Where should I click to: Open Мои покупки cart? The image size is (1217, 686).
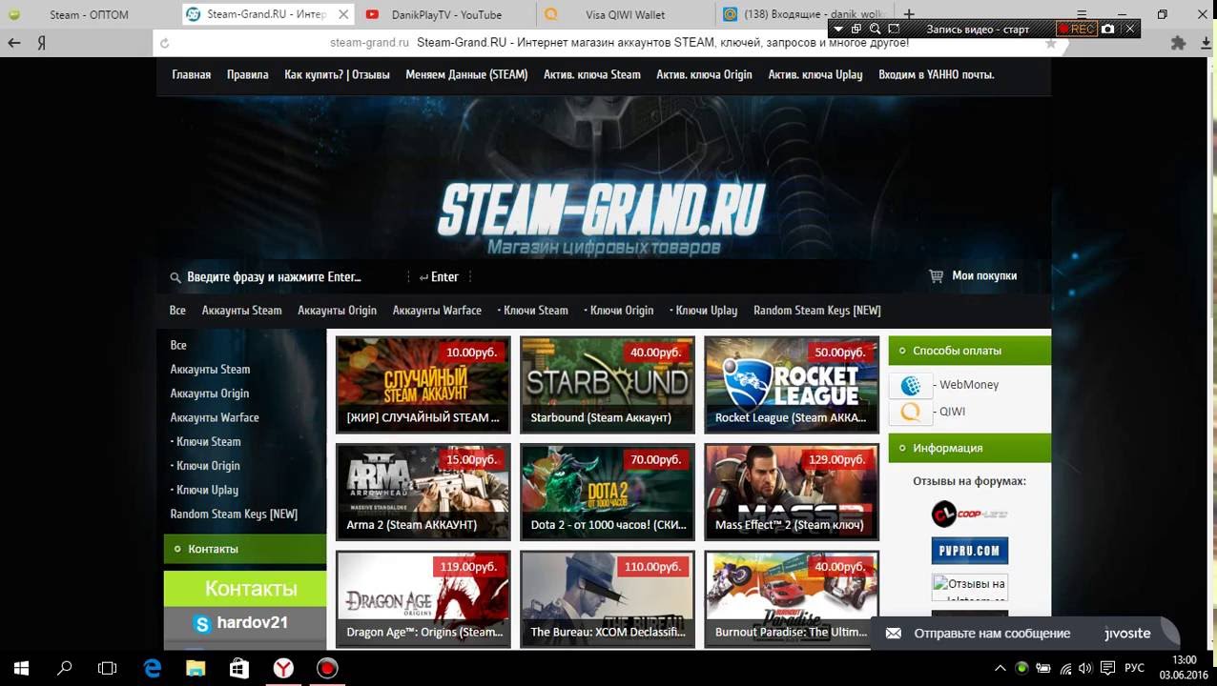973,275
